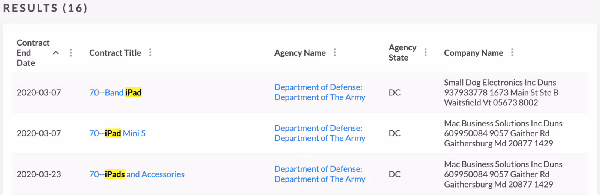Sort by Contract Title header
Screen dimensions: 600x195
[115, 53]
